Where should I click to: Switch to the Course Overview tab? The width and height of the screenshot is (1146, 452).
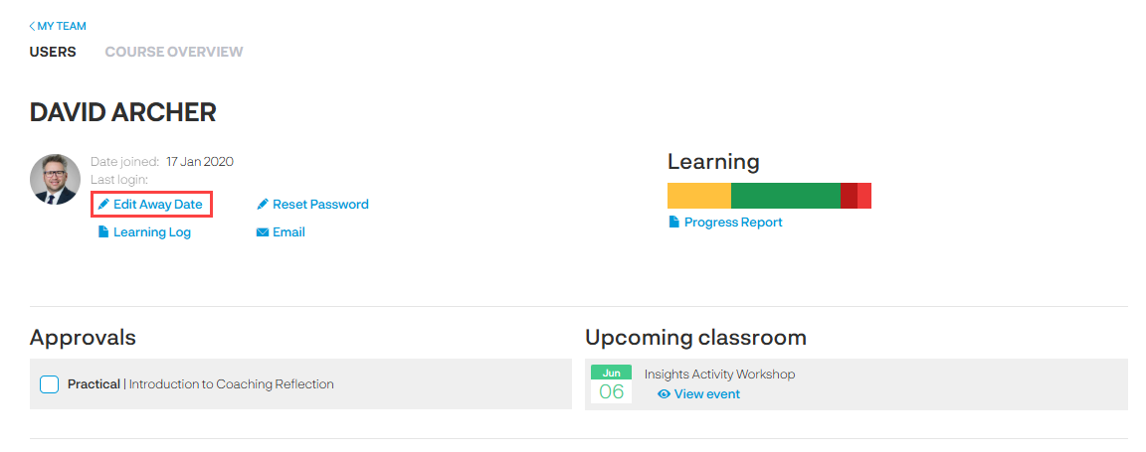174,52
